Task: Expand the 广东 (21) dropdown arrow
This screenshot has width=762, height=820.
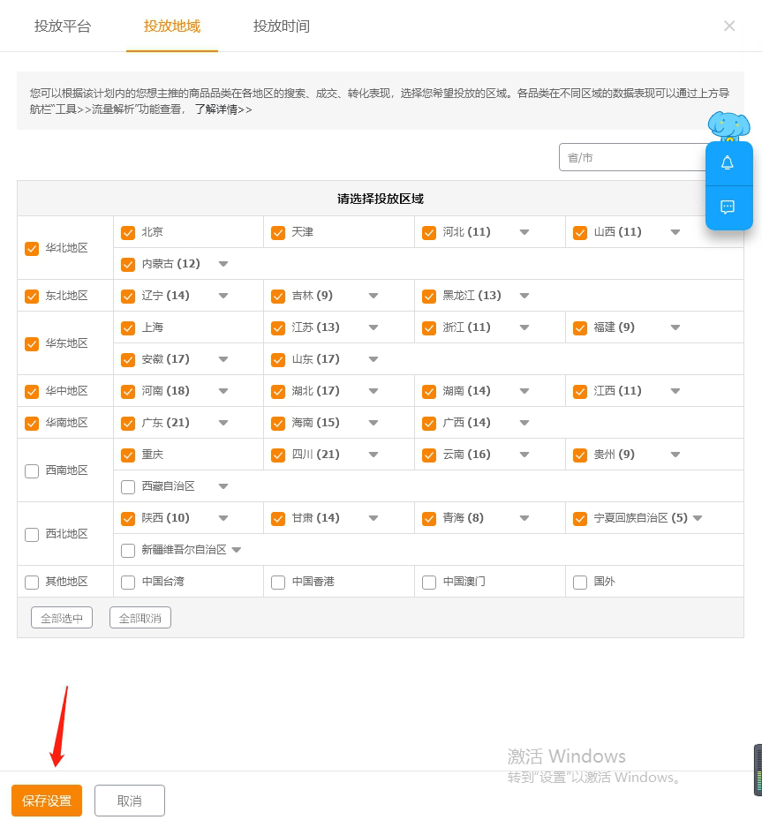Action: pyautogui.click(x=223, y=423)
